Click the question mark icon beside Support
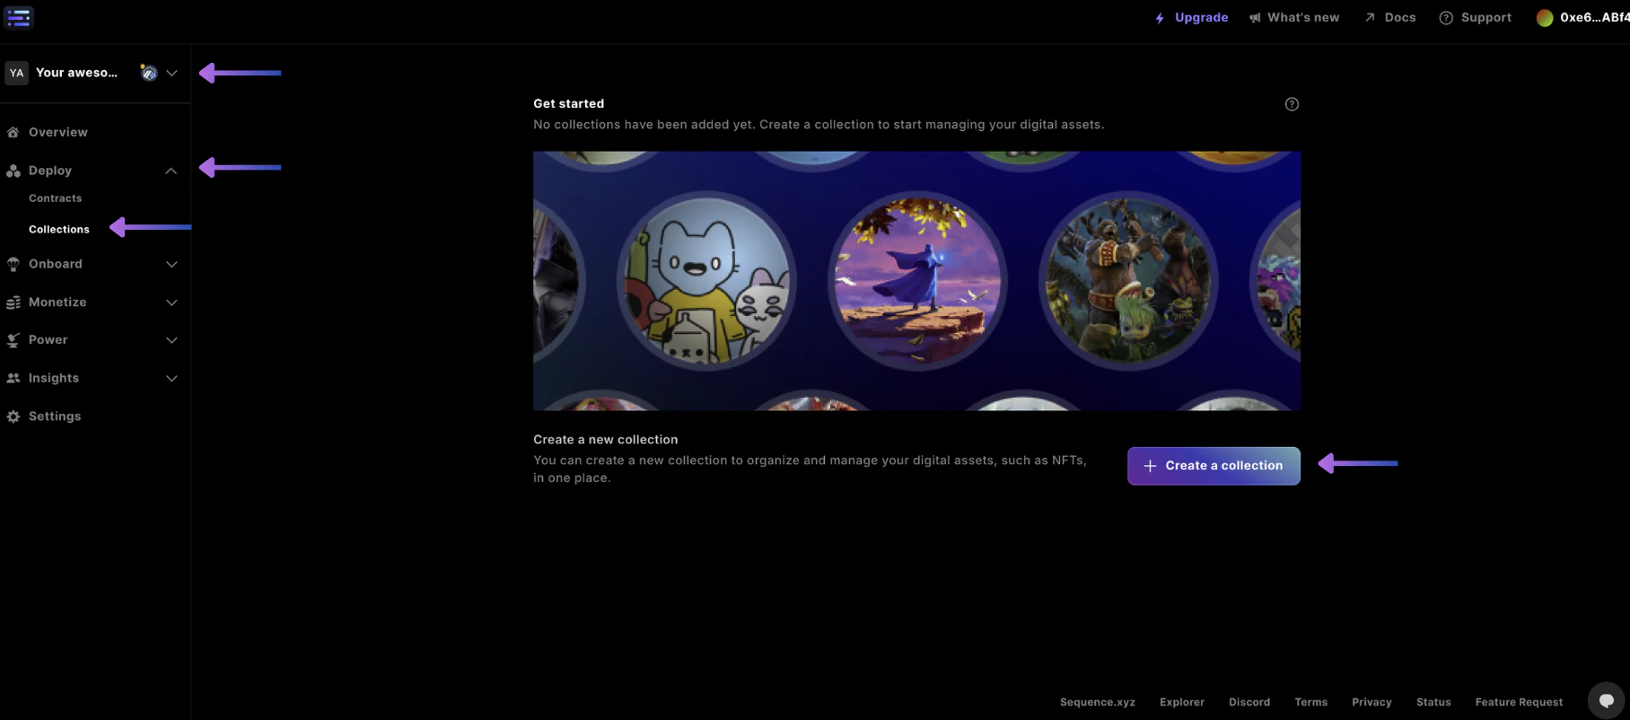Image resolution: width=1630 pixels, height=720 pixels. coord(1446,18)
